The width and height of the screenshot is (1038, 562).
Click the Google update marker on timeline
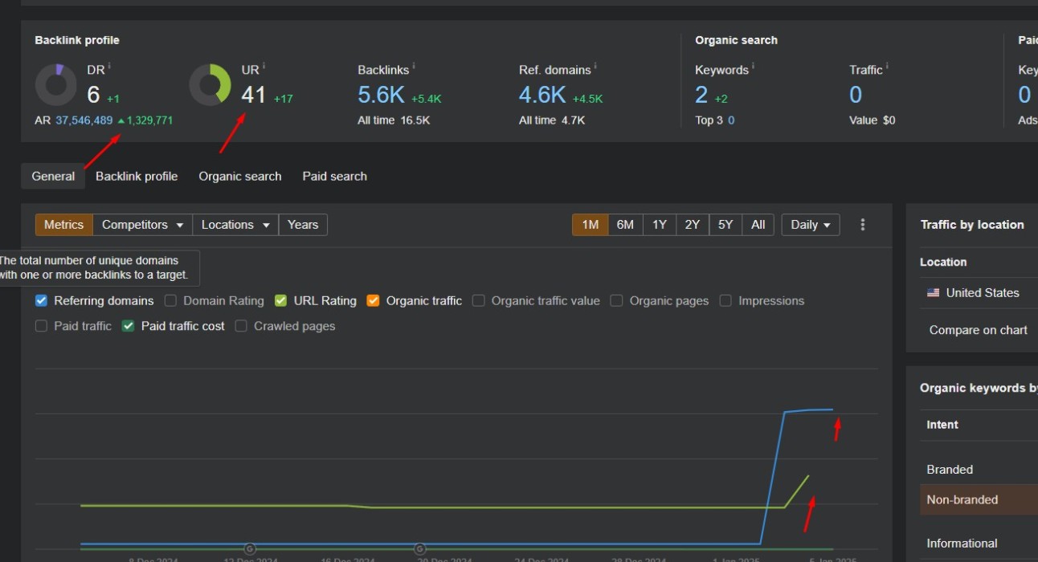click(250, 549)
